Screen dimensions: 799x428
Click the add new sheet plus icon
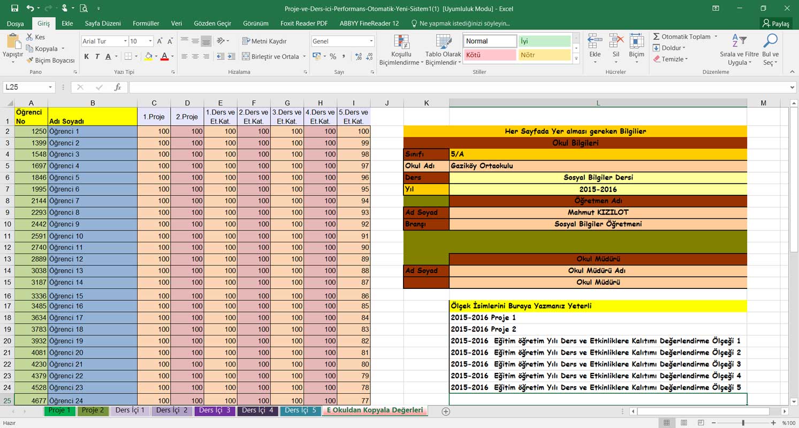446,411
